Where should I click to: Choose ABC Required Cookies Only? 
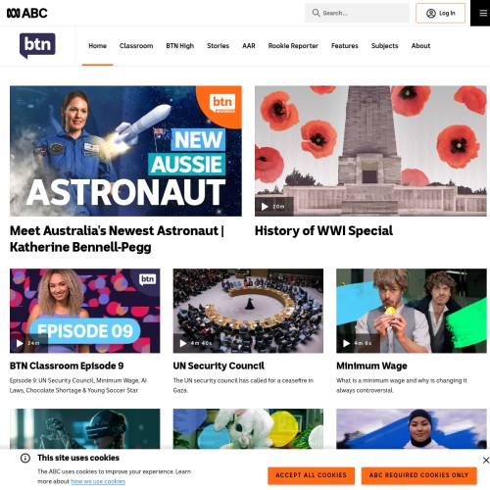(x=418, y=475)
